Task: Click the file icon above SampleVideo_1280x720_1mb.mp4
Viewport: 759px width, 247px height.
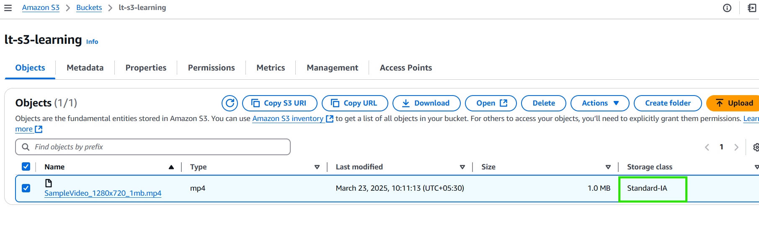Action: pyautogui.click(x=49, y=183)
